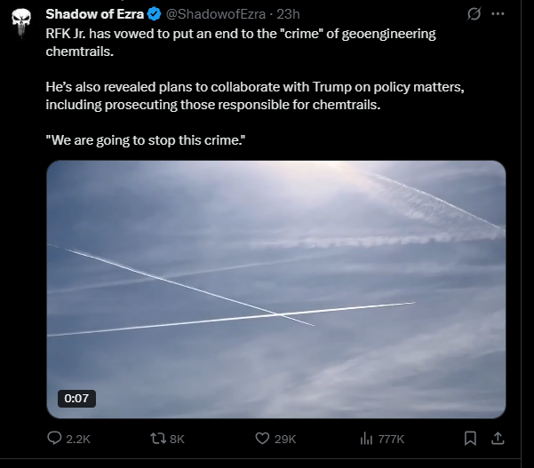
Task: Click the 777K views count
Action: point(392,439)
